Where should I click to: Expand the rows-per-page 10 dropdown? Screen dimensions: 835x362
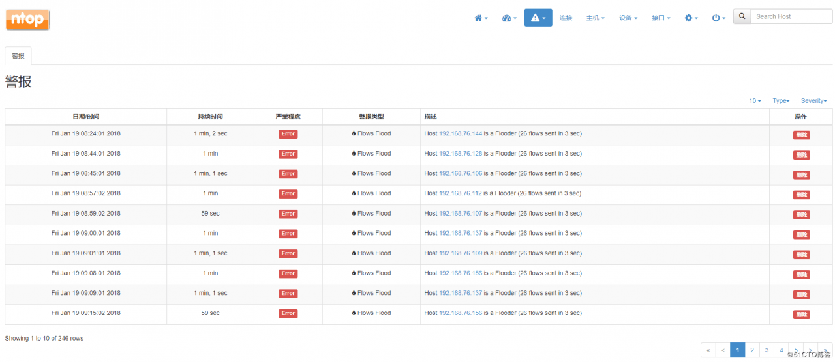(x=755, y=101)
